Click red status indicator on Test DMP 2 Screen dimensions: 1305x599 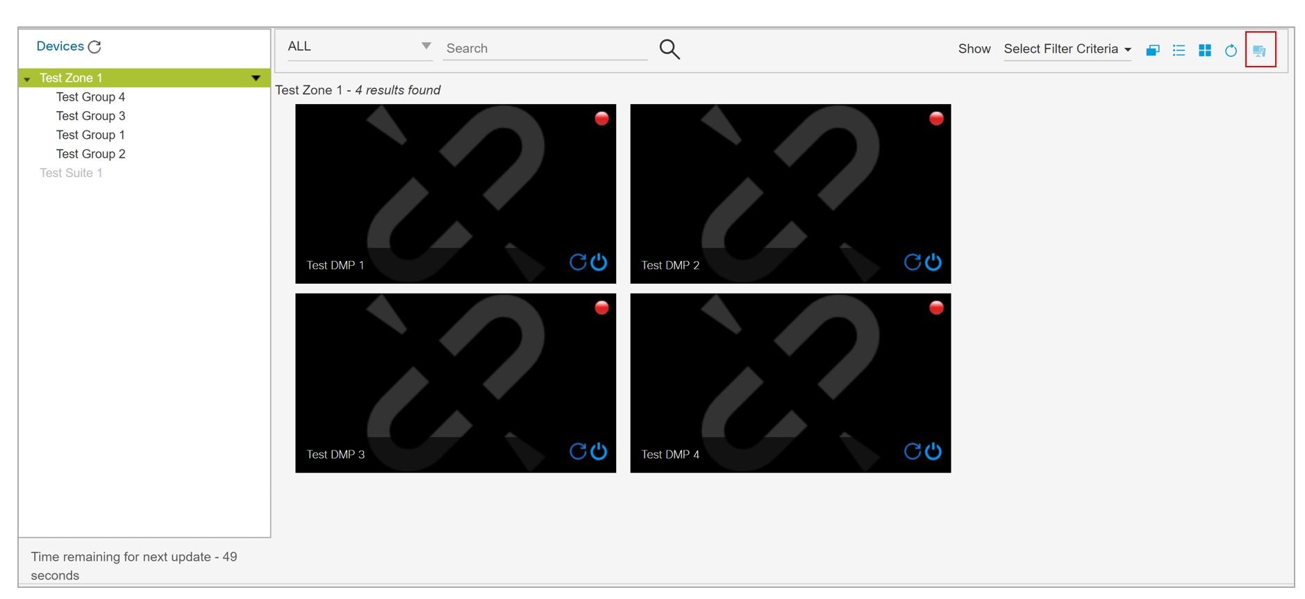point(936,119)
